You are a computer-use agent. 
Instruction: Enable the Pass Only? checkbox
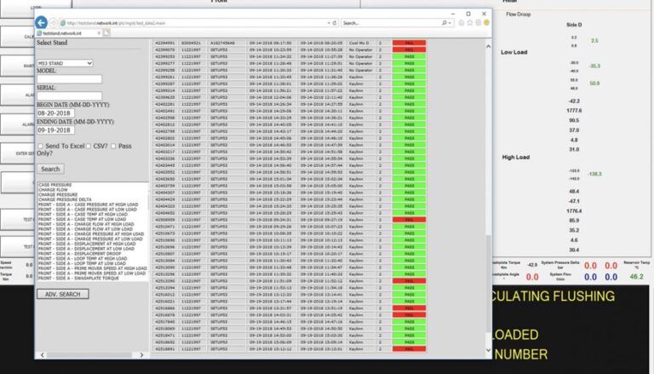coord(113,146)
